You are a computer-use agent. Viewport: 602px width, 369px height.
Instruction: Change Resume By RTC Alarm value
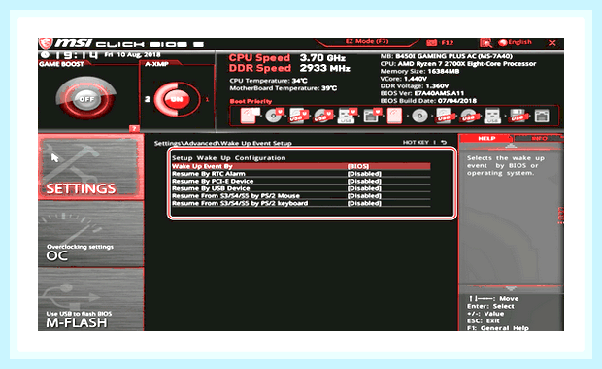(364, 174)
